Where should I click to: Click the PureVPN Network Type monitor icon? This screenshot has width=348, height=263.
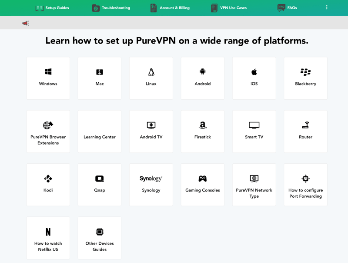click(x=254, y=179)
